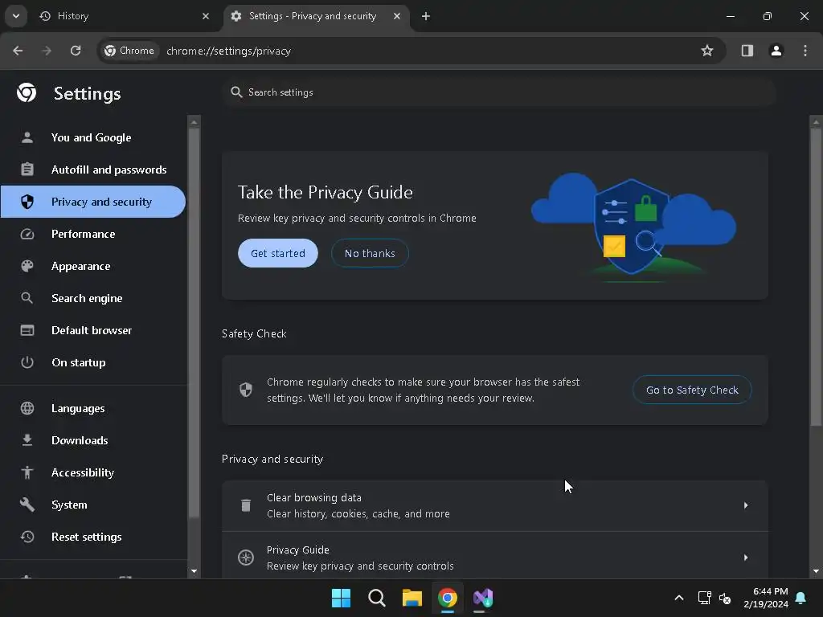Click the Safety Check shield icon
This screenshot has height=617, width=823.
click(x=246, y=390)
